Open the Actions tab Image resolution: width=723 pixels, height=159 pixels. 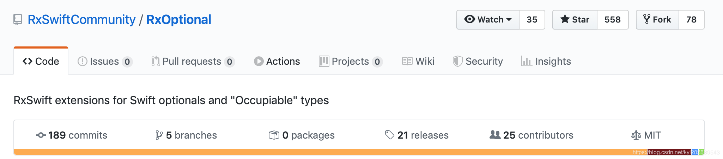(x=277, y=61)
